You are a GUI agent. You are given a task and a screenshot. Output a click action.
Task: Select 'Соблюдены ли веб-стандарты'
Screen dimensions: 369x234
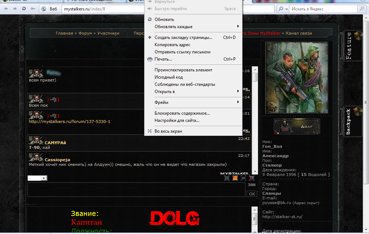point(193,84)
